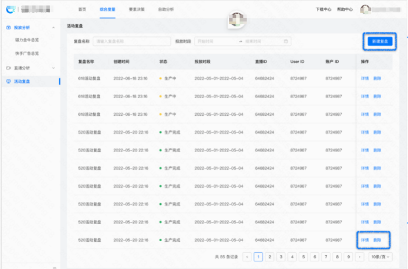This screenshot has width=408, height=269.
Task: Click the 活动复盘 sidebar icon
Action: pyautogui.click(x=8, y=81)
